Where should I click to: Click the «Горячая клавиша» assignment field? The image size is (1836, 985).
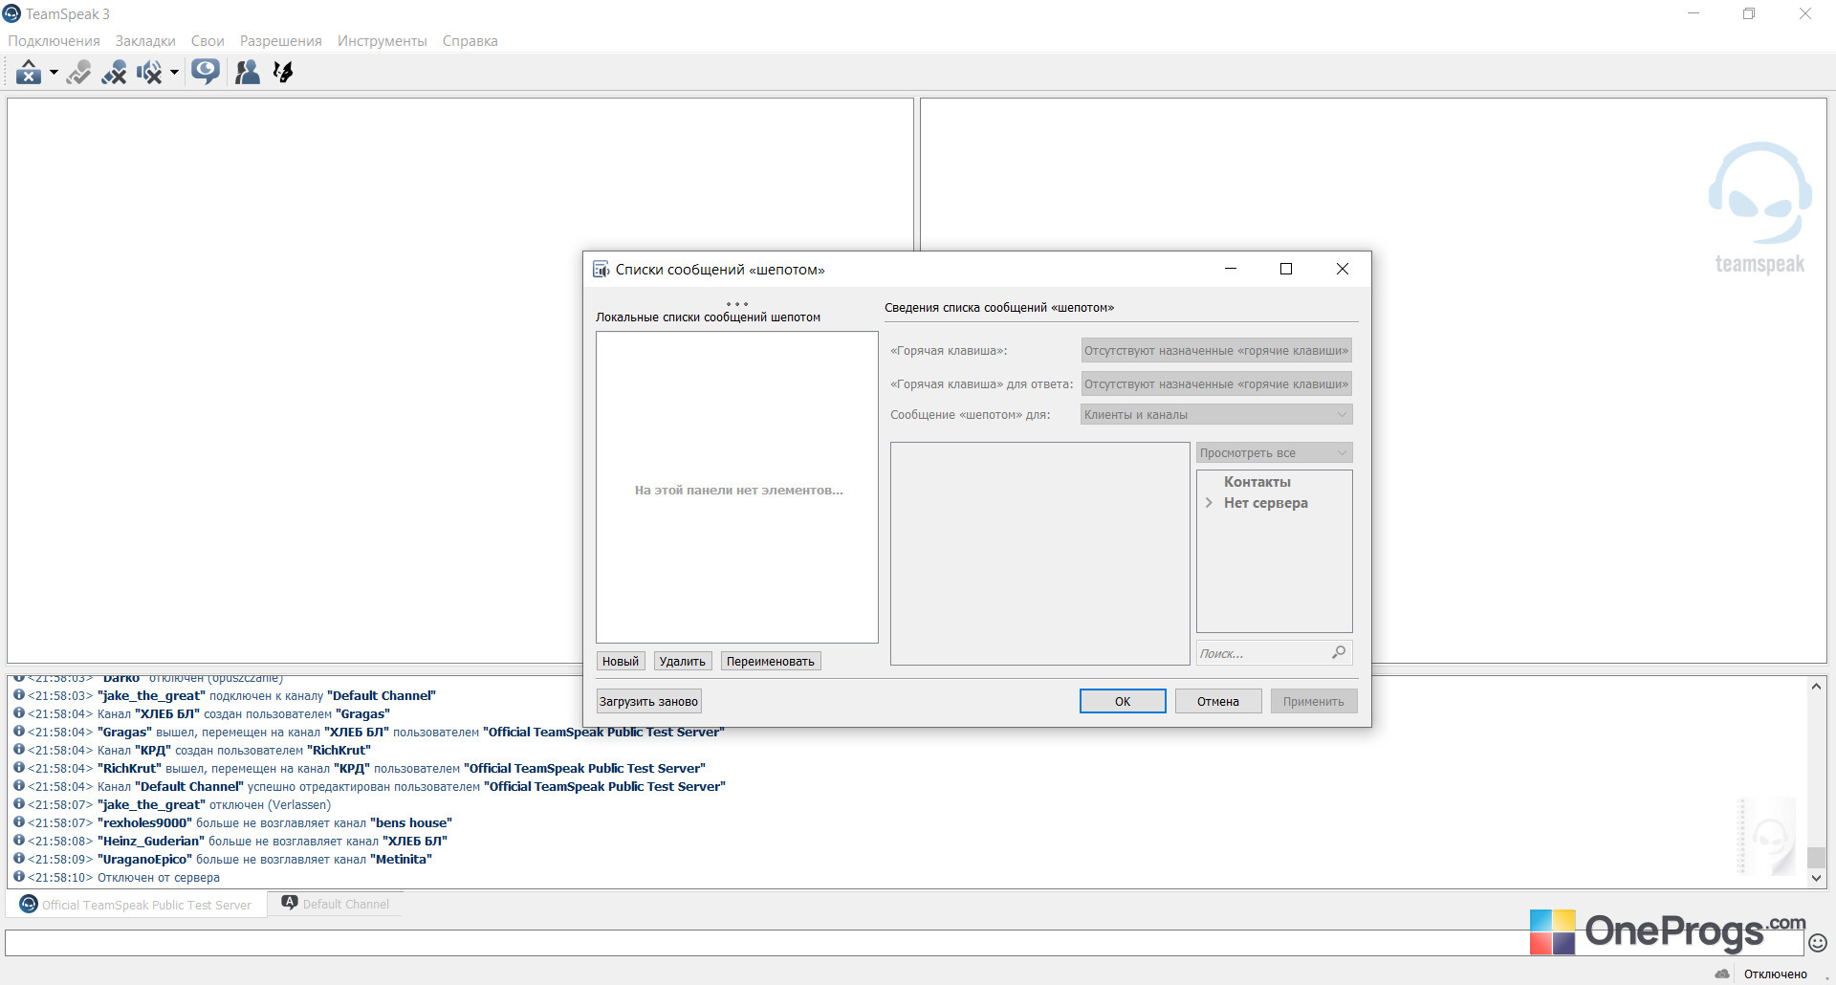click(1216, 350)
